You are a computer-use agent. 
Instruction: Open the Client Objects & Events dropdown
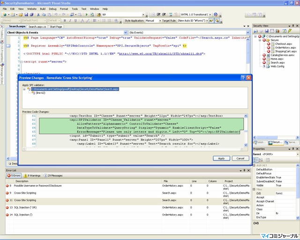pos(125,32)
